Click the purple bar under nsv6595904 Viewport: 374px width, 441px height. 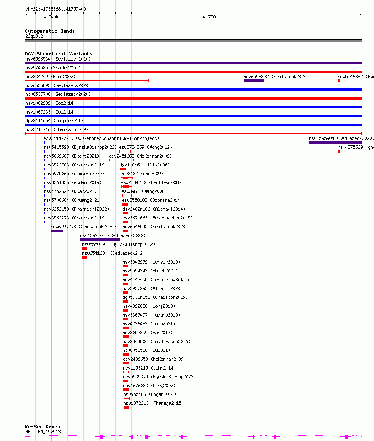pos(336,143)
